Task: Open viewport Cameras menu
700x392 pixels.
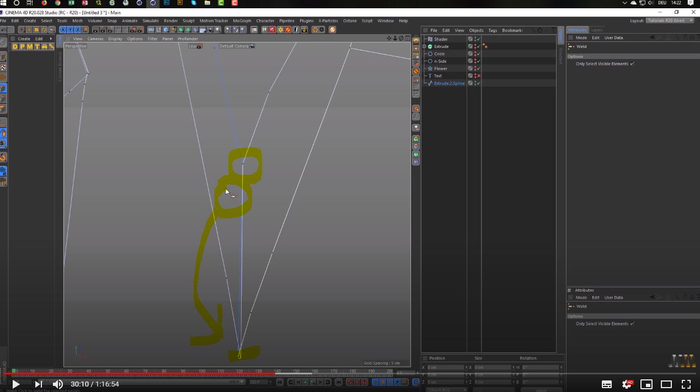Action: point(95,39)
